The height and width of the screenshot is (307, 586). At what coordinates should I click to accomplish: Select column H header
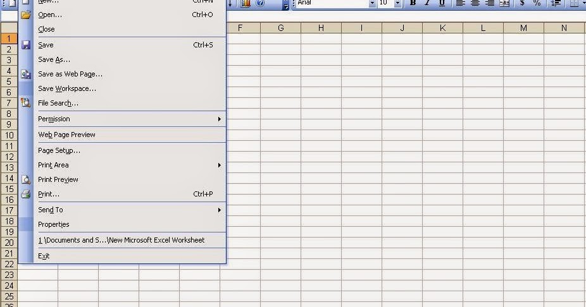(x=321, y=28)
